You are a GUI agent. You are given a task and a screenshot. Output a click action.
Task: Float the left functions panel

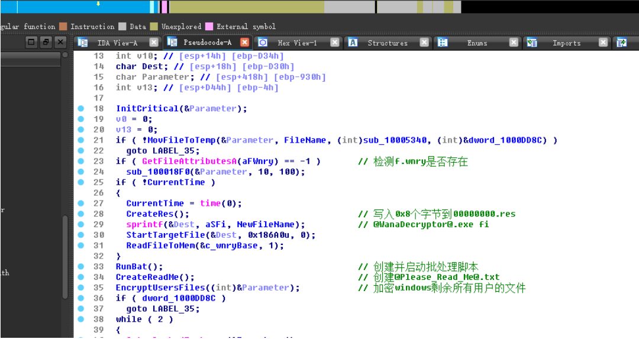tap(46, 42)
